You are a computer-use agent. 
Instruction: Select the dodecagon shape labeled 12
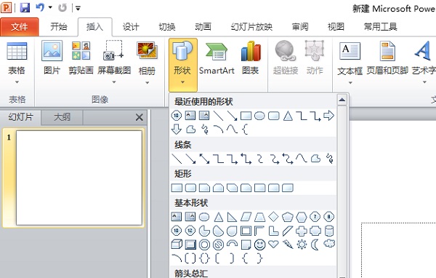(x=190, y=231)
